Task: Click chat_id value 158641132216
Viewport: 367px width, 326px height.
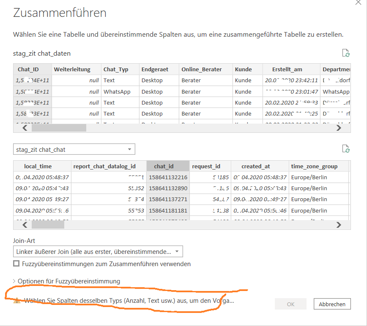Action: point(168,177)
